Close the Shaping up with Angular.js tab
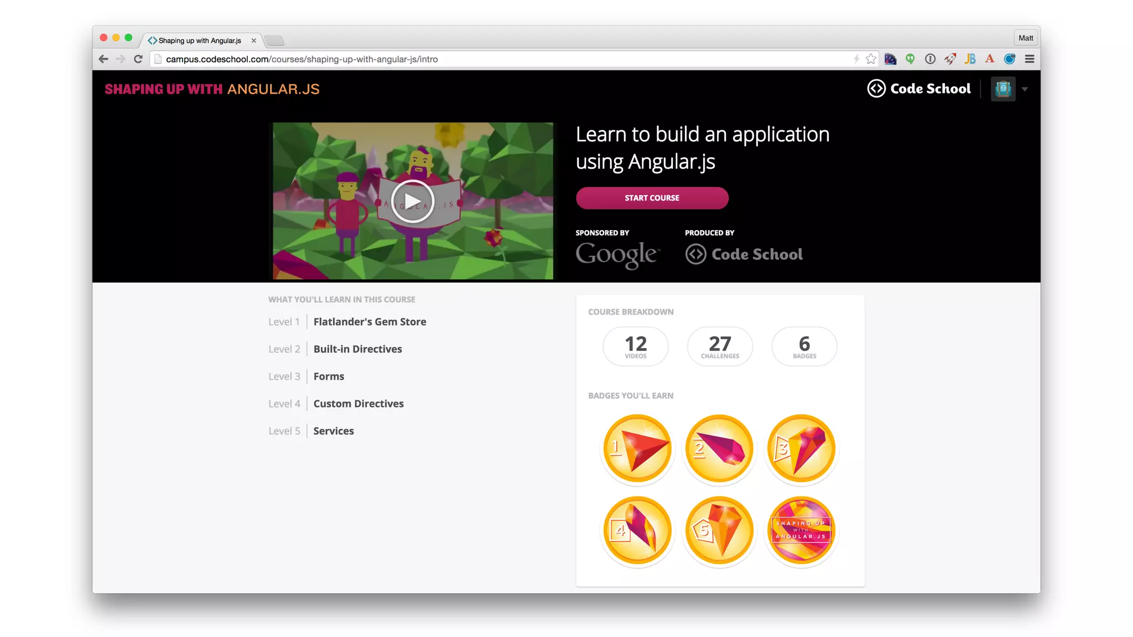Screen dimensions: 1133x637 (253, 40)
